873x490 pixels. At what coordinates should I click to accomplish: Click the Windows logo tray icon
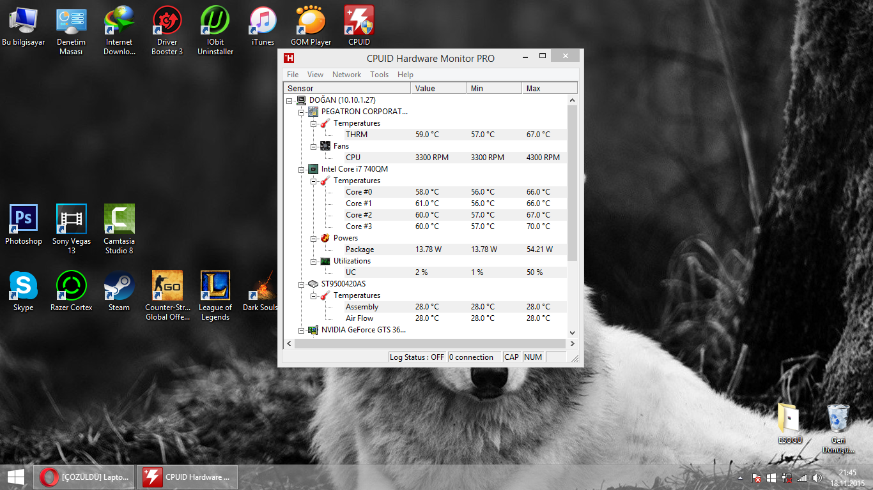tap(771, 477)
